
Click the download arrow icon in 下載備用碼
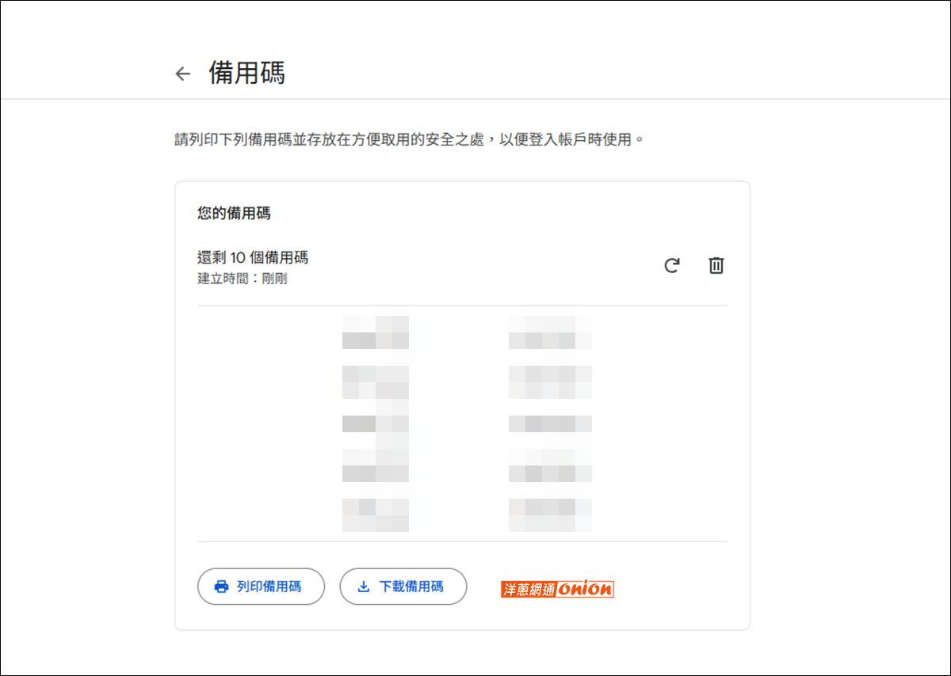point(364,587)
